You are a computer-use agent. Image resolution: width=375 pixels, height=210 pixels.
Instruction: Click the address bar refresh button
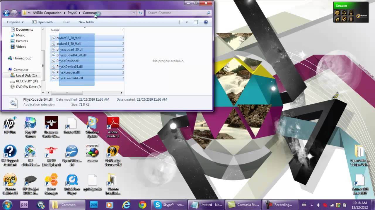tap(140, 13)
